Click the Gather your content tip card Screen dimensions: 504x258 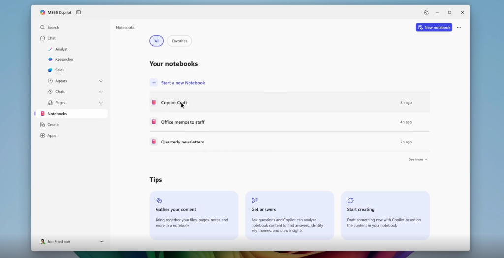(x=194, y=215)
